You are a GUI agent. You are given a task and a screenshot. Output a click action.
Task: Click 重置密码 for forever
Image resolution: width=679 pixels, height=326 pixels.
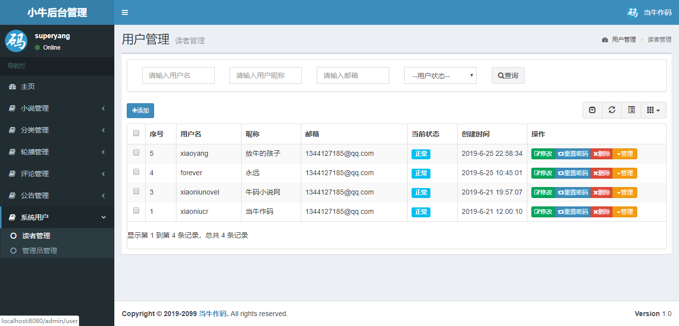pyautogui.click(x=573, y=173)
